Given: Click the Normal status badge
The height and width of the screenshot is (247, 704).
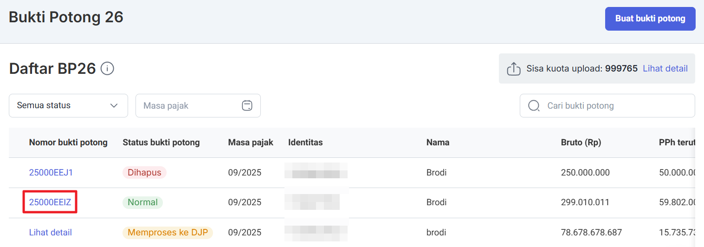Looking at the screenshot, I should [x=142, y=202].
